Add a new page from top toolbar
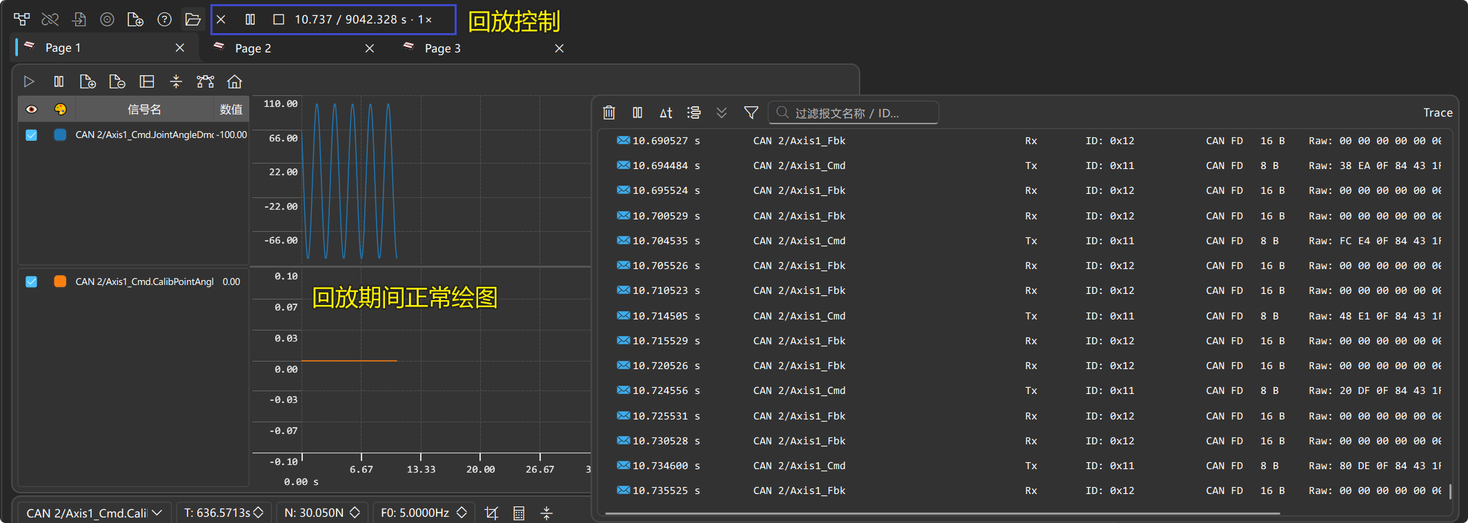 pos(135,19)
